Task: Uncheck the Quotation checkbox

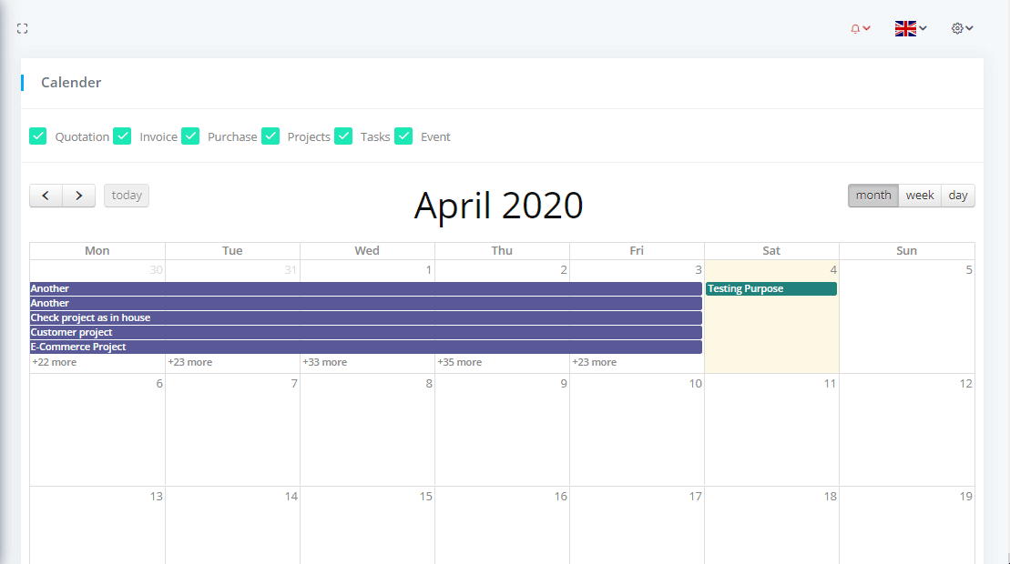Action: click(38, 136)
